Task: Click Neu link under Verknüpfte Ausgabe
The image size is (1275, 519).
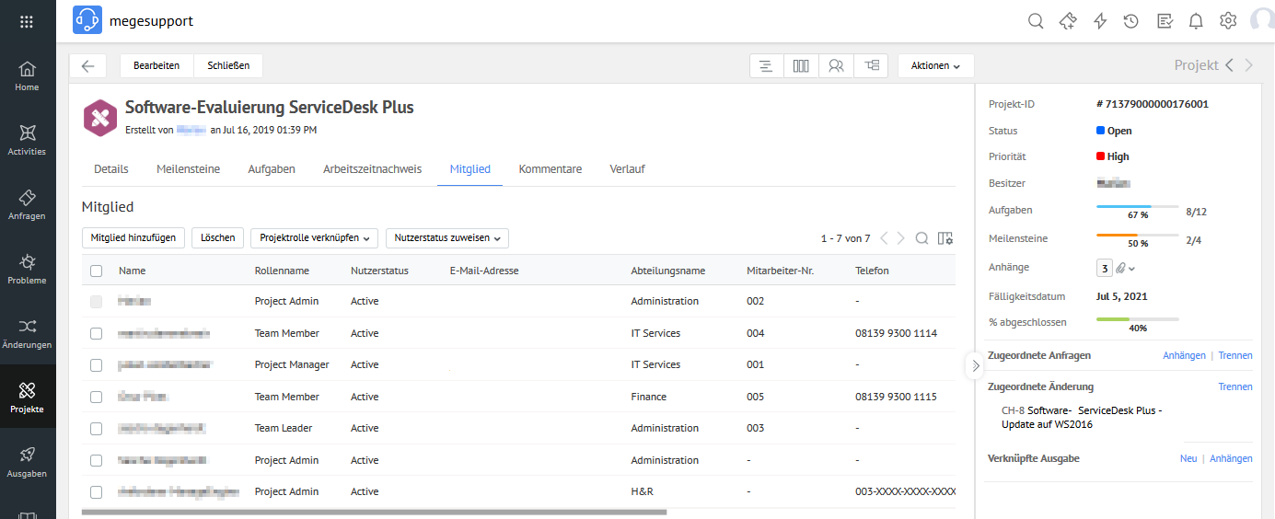Action: pos(1188,458)
